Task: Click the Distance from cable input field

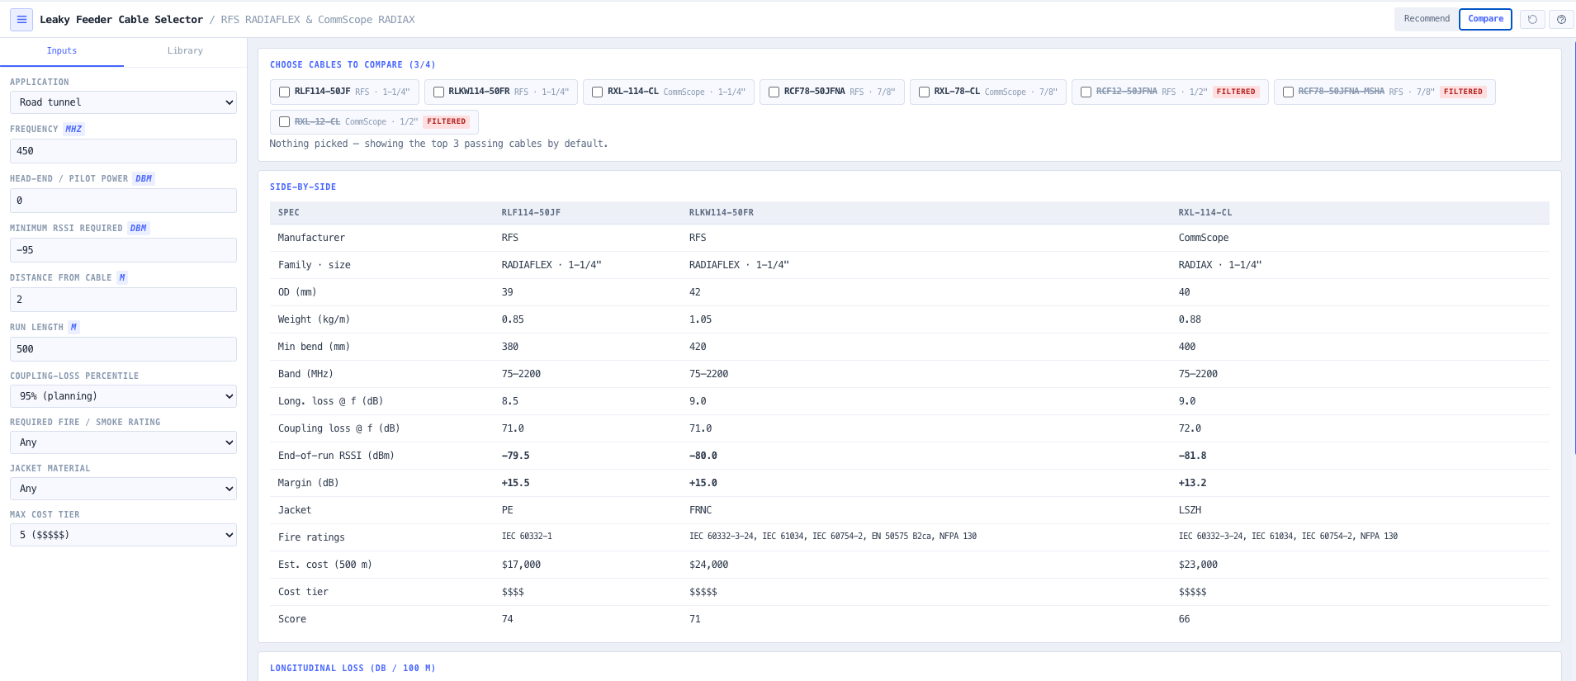Action: pos(123,300)
